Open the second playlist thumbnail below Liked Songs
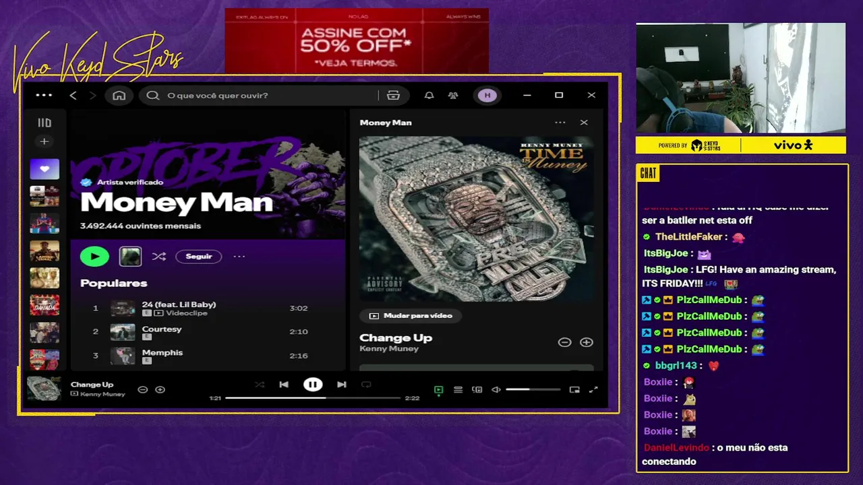This screenshot has width=863, height=485. (44, 224)
